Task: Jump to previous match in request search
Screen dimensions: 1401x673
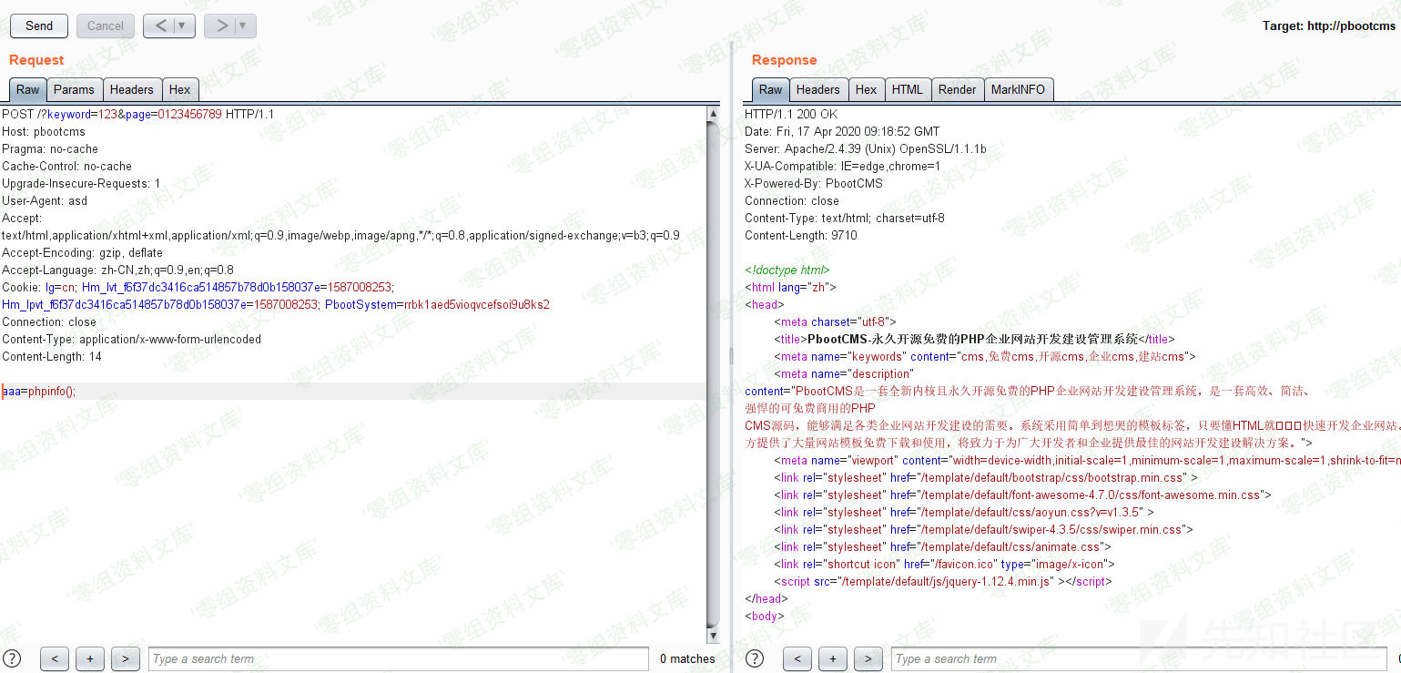Action: pyautogui.click(x=55, y=658)
